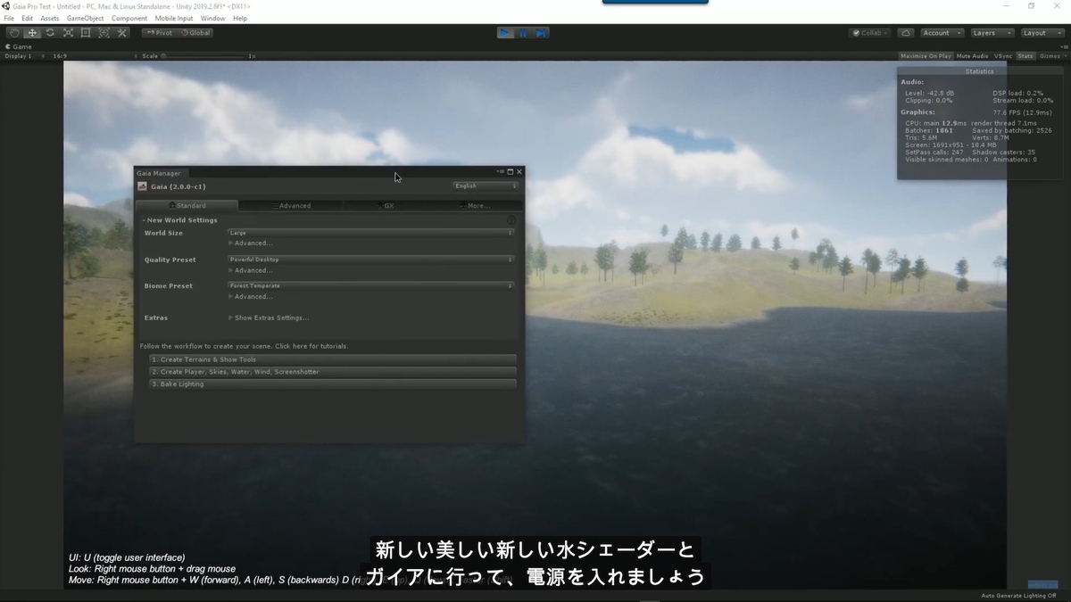
Task: Expand Advanced under World Size
Action: tap(251, 243)
